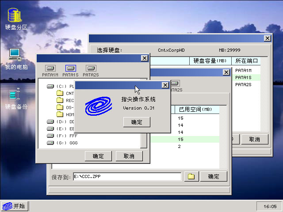Open the 开始 start menu
The height and width of the screenshot is (212, 283).
click(14, 206)
